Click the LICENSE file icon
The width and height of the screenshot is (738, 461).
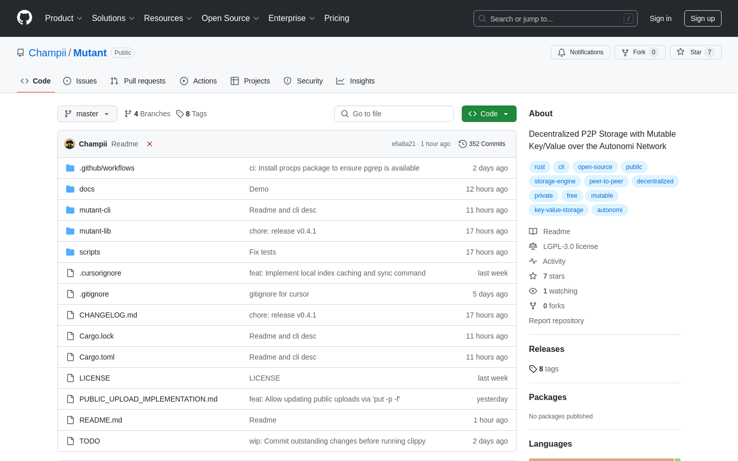pyautogui.click(x=70, y=378)
